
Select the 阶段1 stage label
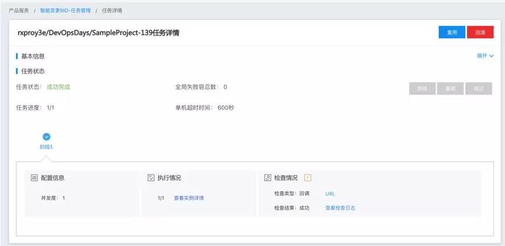[x=46, y=147]
